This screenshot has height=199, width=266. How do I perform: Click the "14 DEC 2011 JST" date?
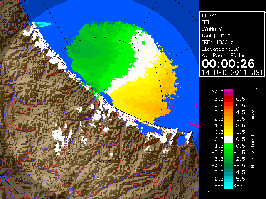232,73
